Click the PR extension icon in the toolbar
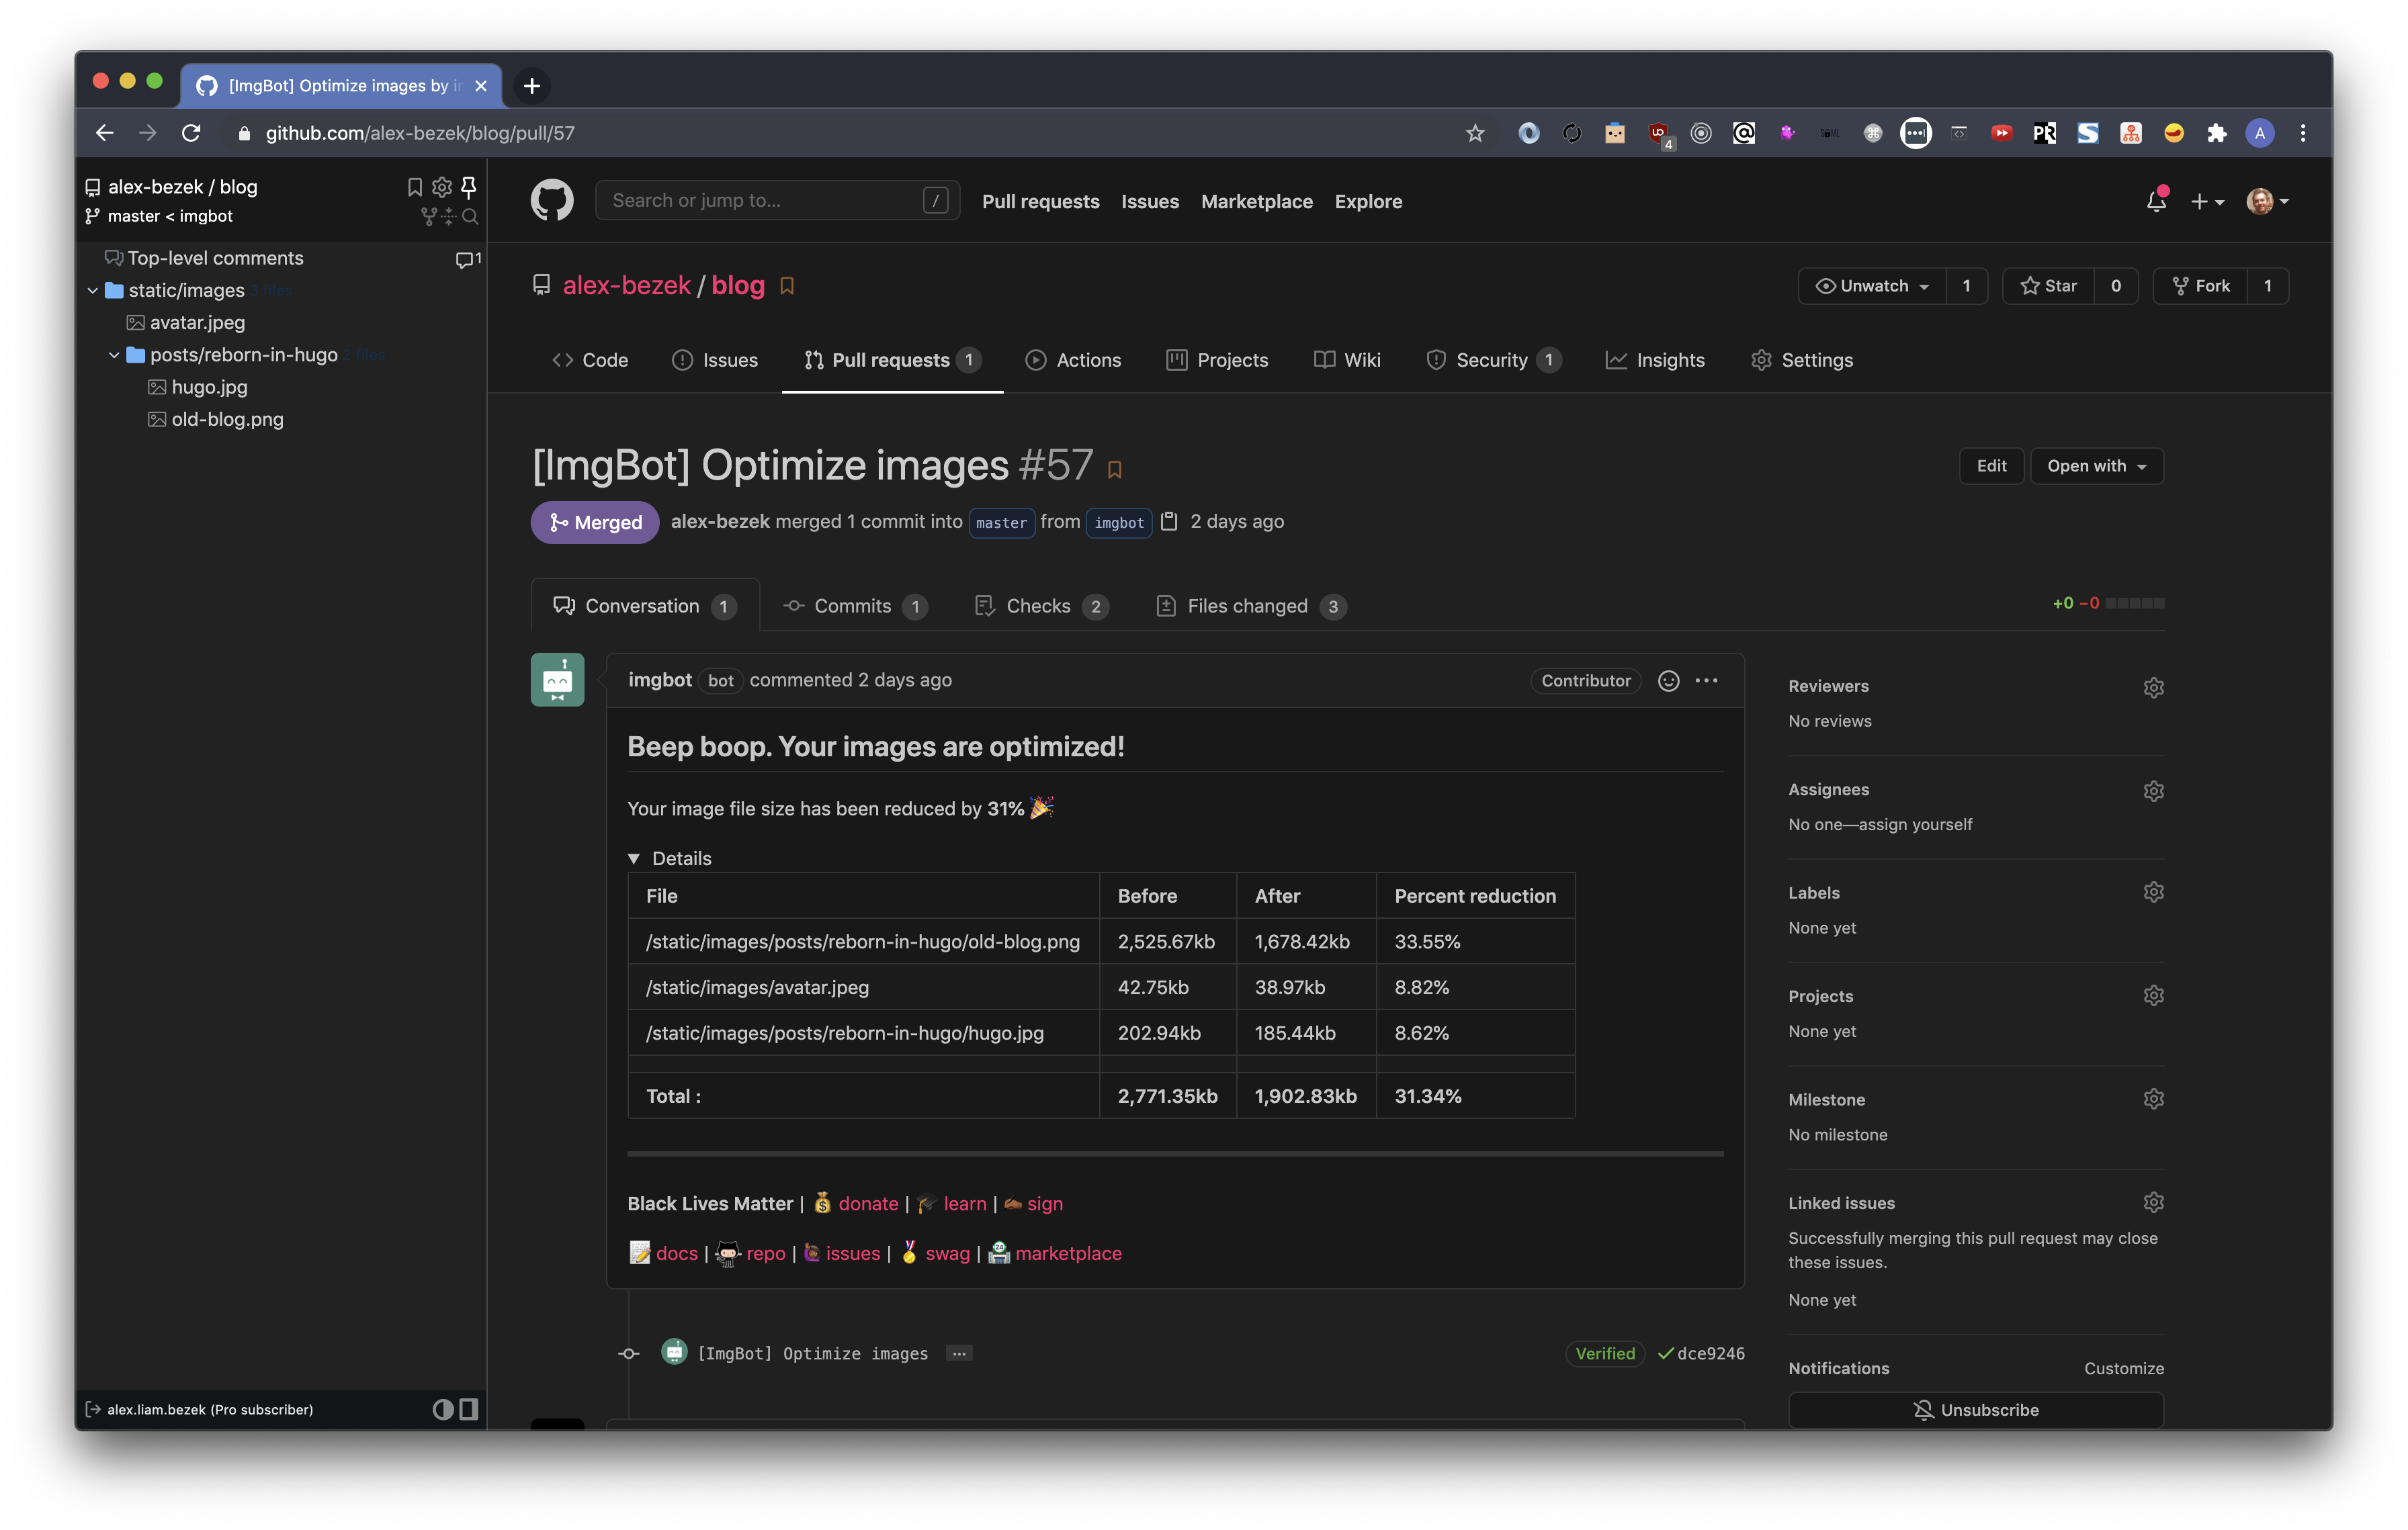The image size is (2408, 1530). (2044, 133)
